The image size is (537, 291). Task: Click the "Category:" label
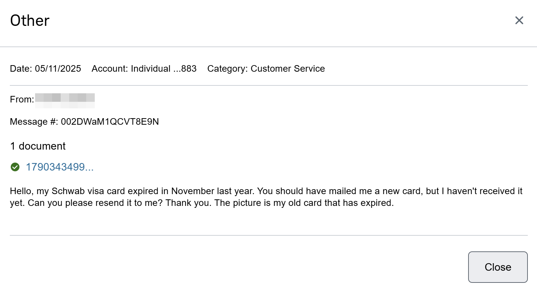[228, 68]
